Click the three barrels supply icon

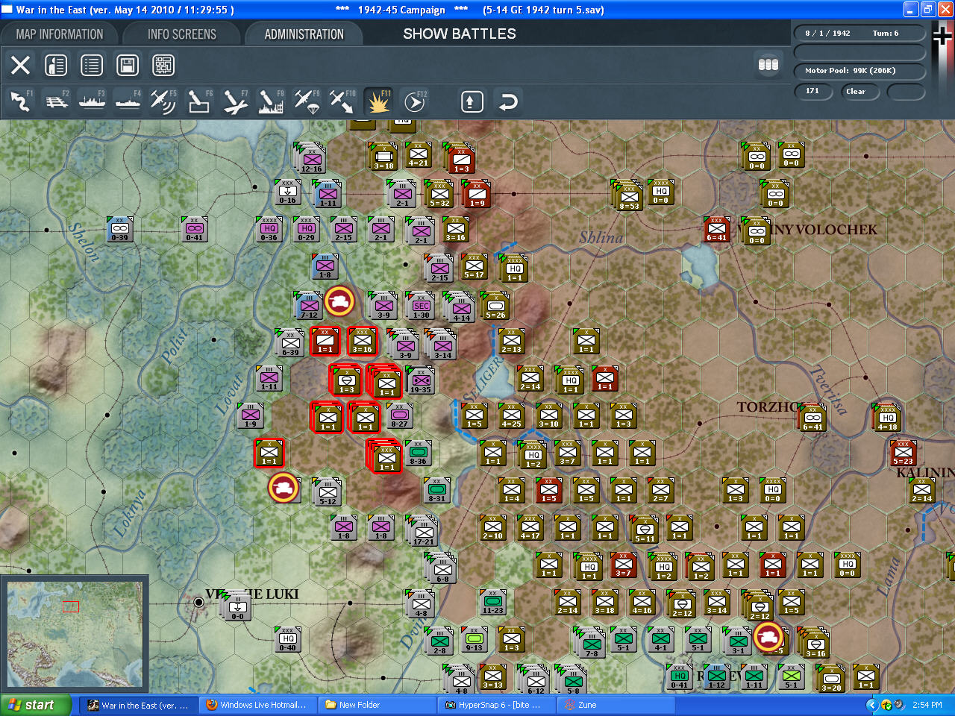pyautogui.click(x=768, y=65)
